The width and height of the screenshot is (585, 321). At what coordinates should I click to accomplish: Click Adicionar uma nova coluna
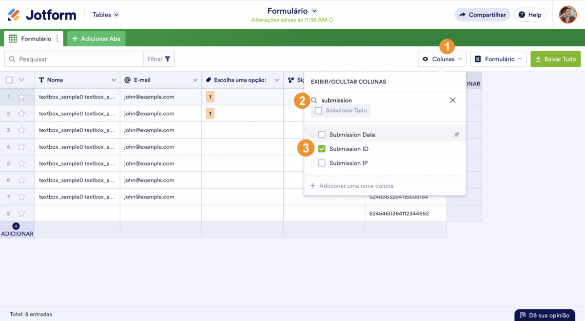[352, 186]
